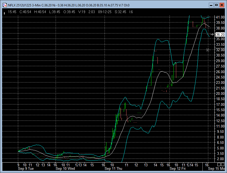
Task: Click the 21.50 price axis label
Action: 220,88
